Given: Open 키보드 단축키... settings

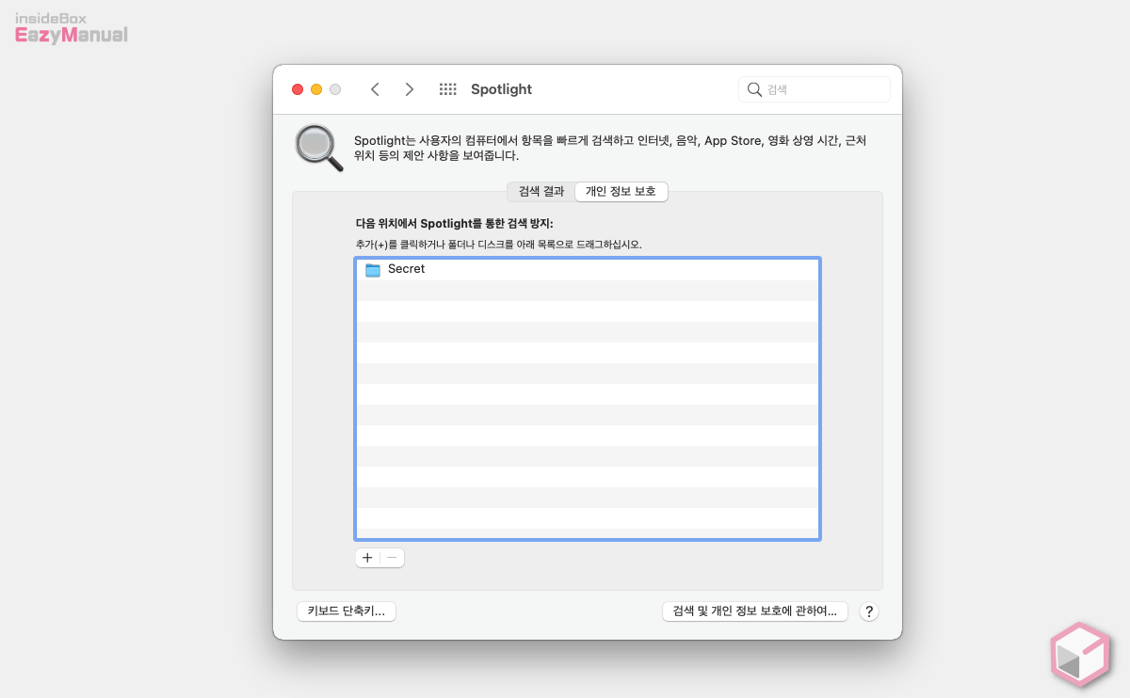Looking at the screenshot, I should coord(347,611).
